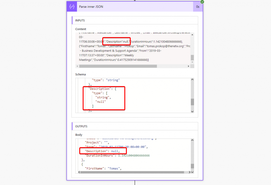Click the Content horizontal scrollbar thumb
This screenshot has height=185, width=271.
118,66
